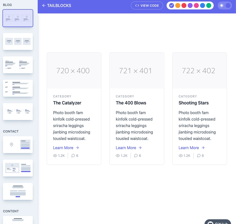Viewport: 236px width, 224px height.
Task: Choose the orange theme color
Action: 178,6
